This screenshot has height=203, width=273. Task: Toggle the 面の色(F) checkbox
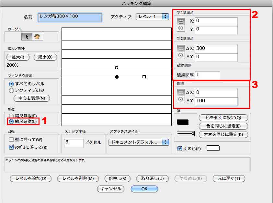tap(180, 149)
